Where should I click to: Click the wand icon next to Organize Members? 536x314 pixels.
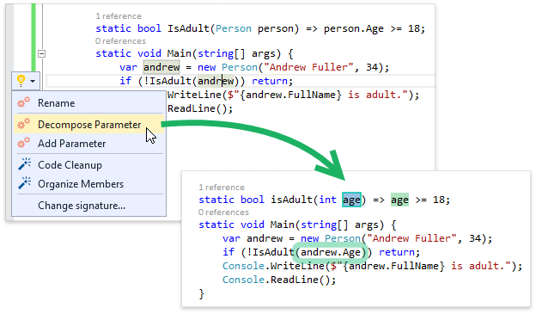[25, 183]
